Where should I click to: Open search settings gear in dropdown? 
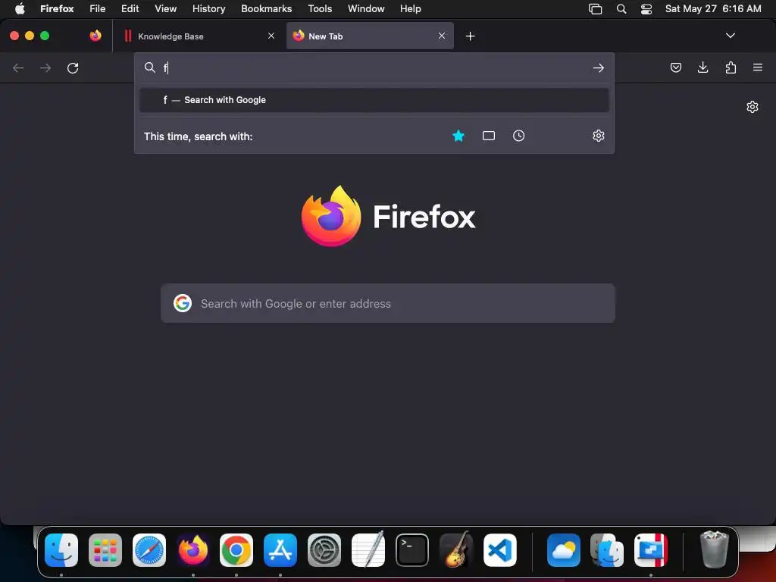tap(599, 136)
